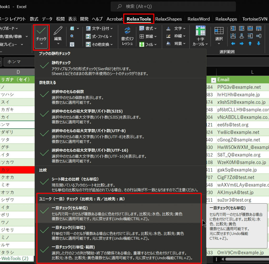
Task: Expand the 罫線 dropdown
Action: pos(148,36)
